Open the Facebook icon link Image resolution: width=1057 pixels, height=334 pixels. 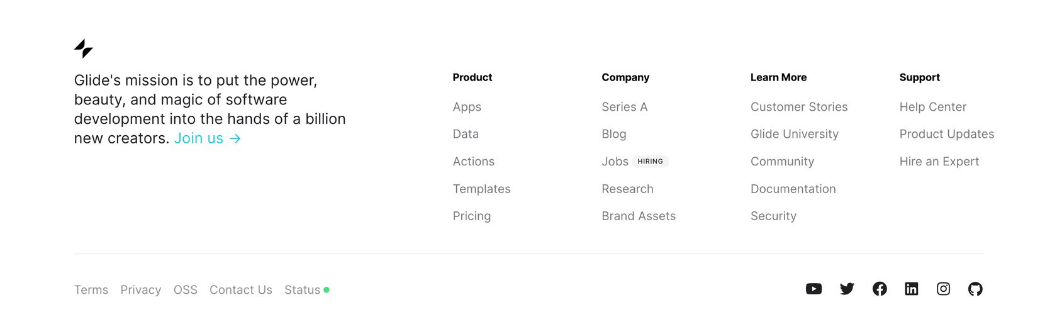click(x=880, y=289)
